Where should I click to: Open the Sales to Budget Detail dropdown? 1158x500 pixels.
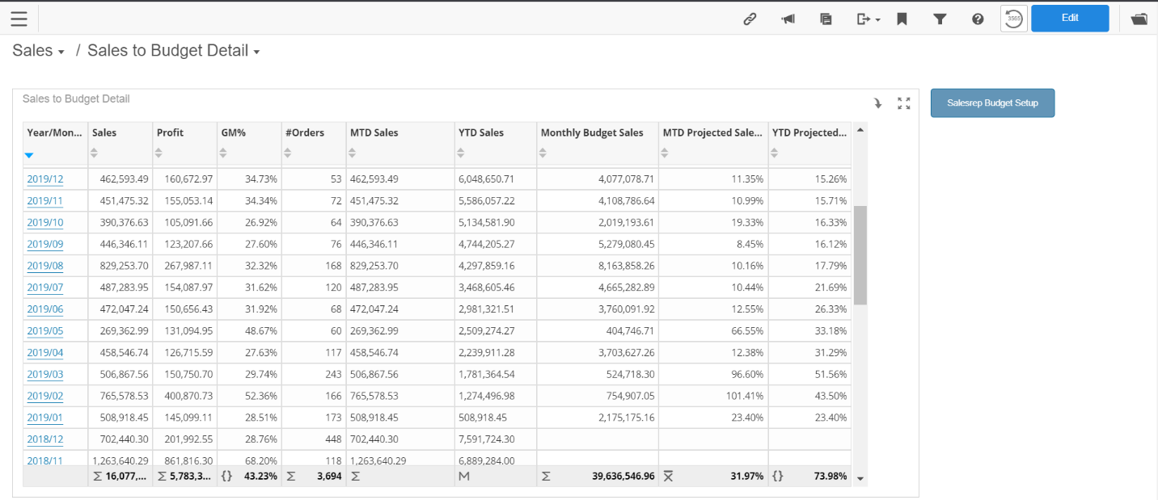[x=256, y=50]
